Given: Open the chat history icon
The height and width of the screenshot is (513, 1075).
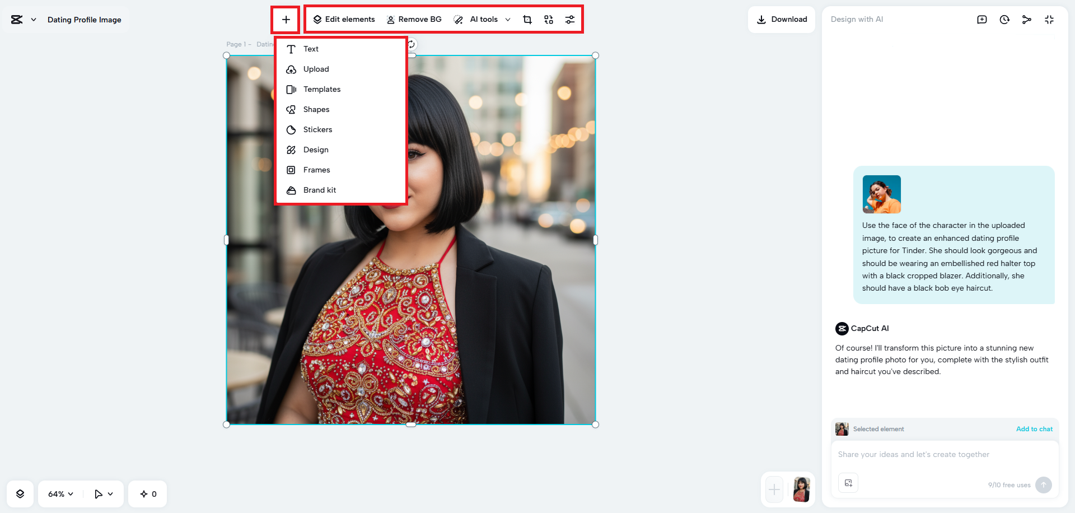Looking at the screenshot, I should [1004, 19].
